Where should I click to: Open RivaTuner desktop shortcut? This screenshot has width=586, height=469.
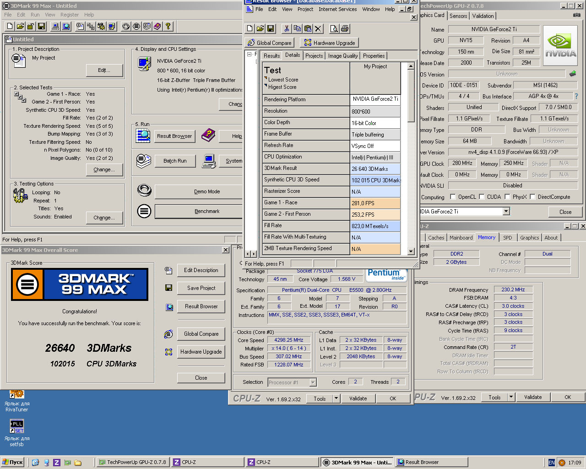[17, 401]
